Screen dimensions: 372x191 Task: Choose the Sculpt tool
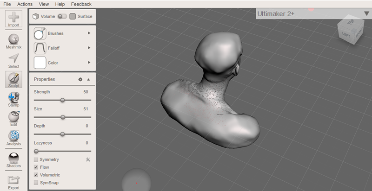click(14, 79)
